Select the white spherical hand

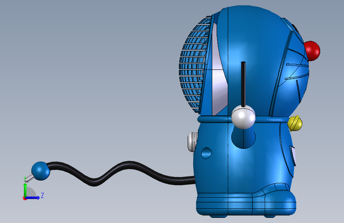point(243,117)
